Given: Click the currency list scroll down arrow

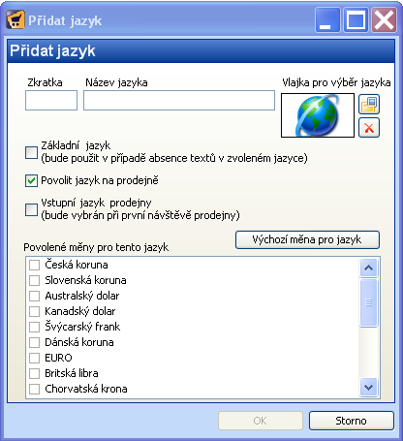Looking at the screenshot, I should tap(368, 387).
